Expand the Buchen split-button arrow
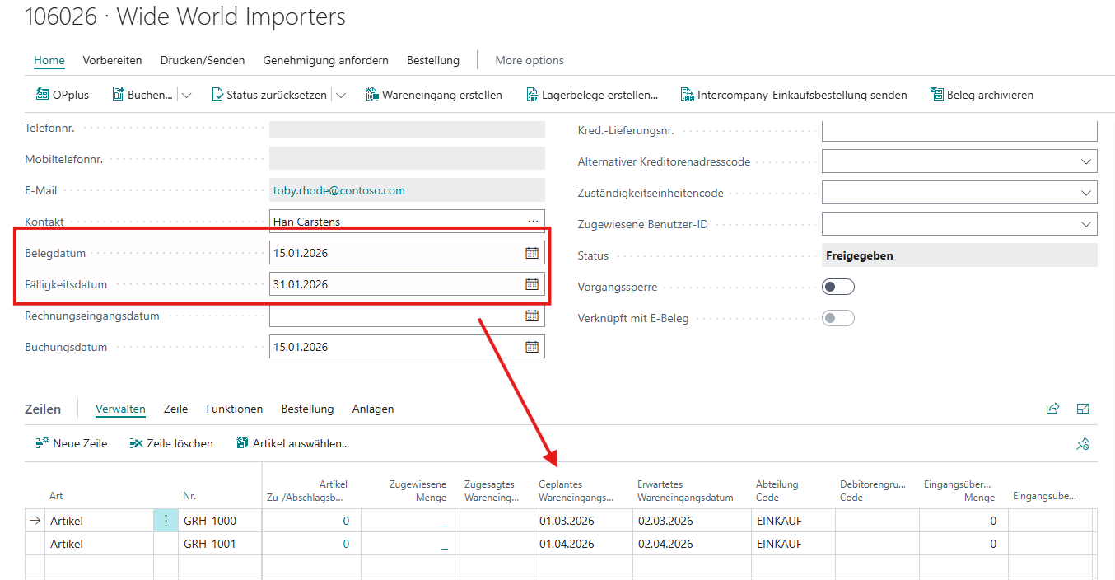 [x=186, y=95]
